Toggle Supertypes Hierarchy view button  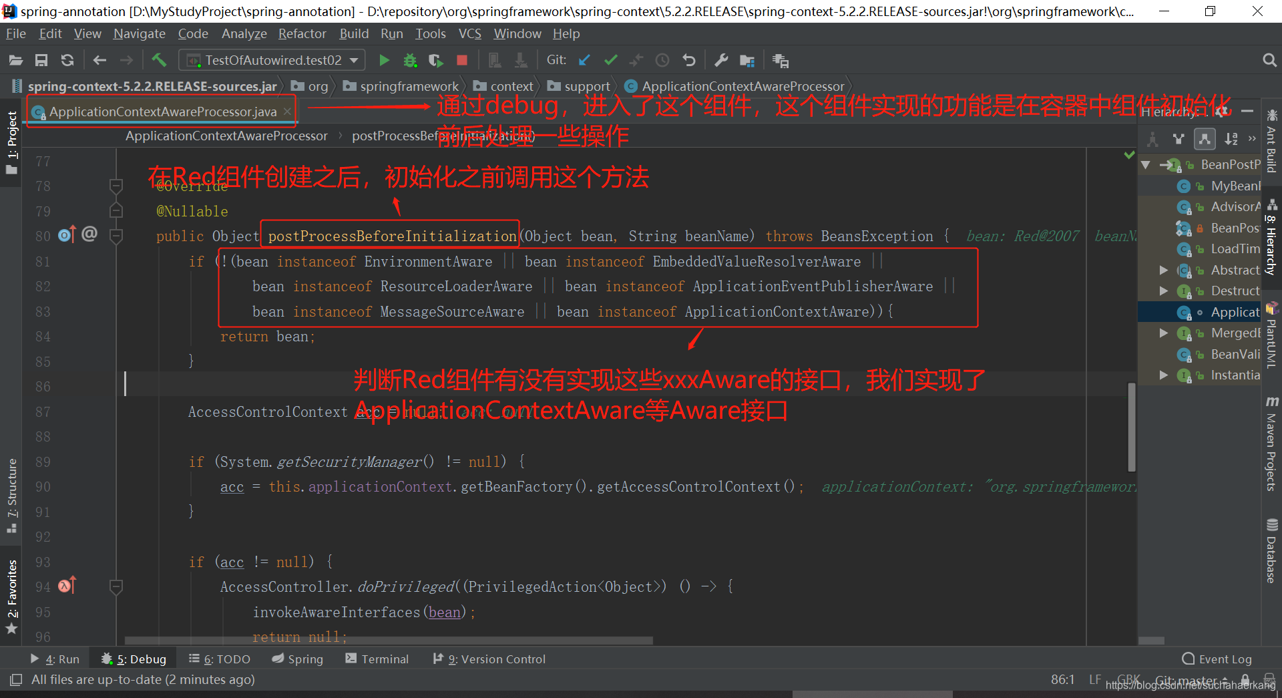1179,139
